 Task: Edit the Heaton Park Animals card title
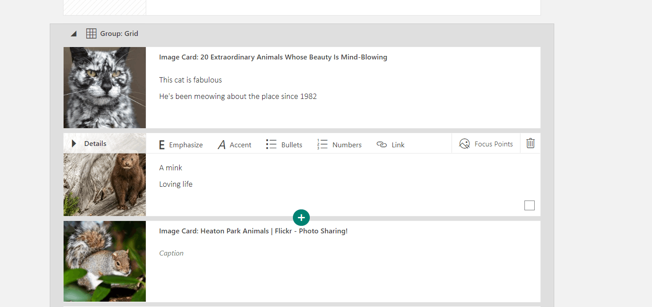tap(253, 231)
